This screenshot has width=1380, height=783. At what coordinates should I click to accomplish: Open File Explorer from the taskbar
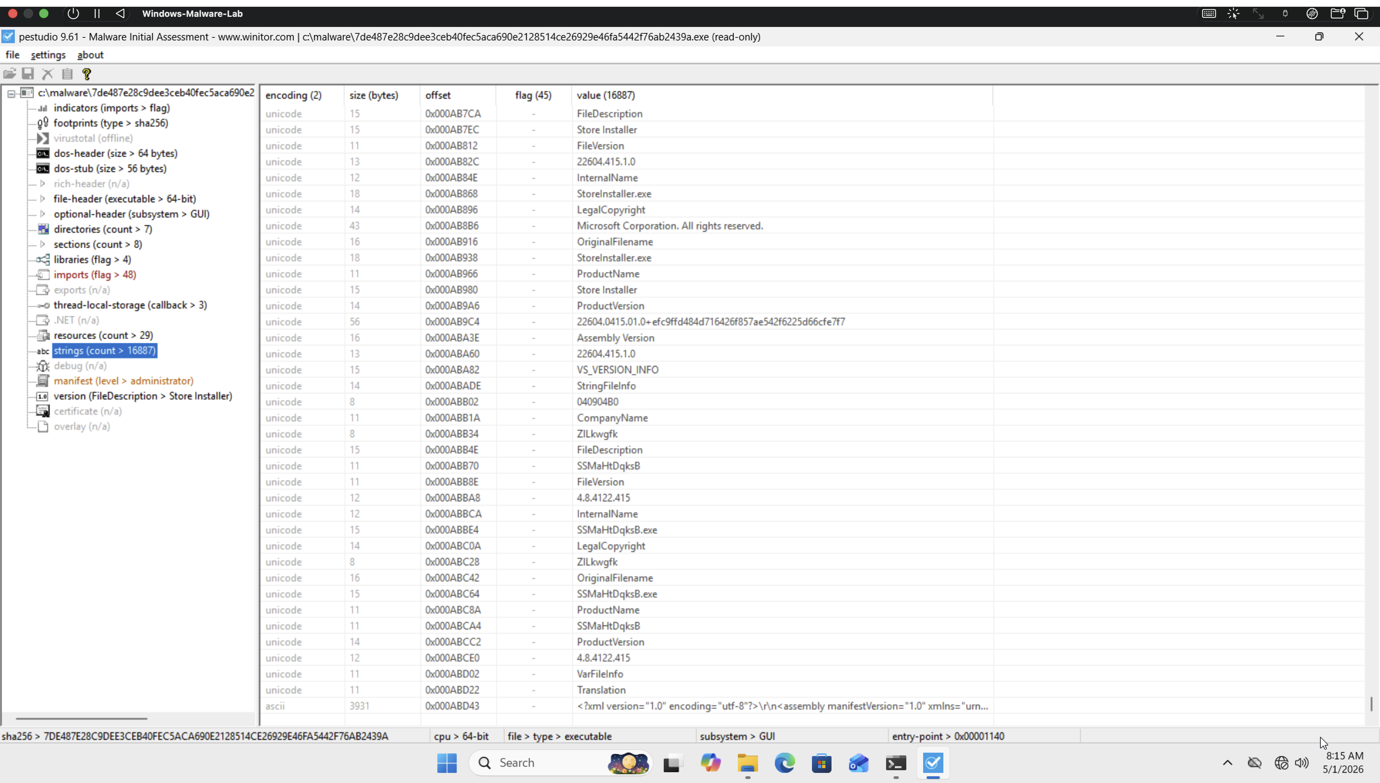point(748,762)
